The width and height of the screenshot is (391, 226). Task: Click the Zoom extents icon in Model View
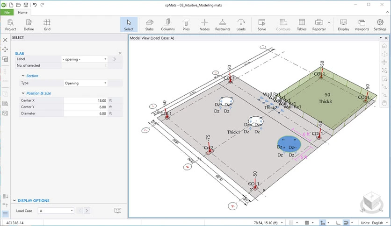click(x=384, y=71)
